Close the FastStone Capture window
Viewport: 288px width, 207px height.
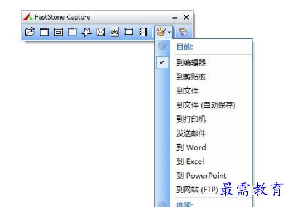tap(186, 17)
